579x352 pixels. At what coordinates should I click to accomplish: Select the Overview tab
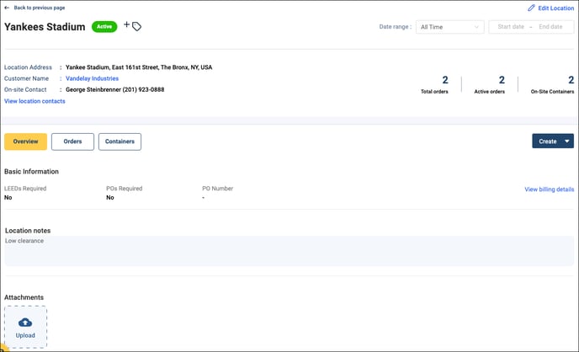click(25, 141)
